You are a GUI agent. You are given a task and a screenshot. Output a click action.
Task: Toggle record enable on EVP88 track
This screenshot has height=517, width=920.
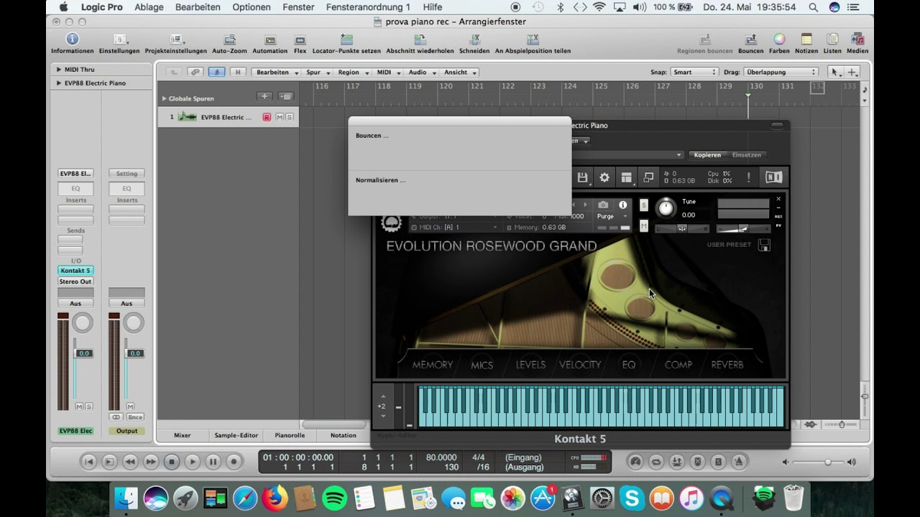(x=267, y=117)
